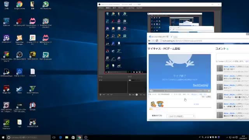This screenshot has width=249, height=140.
Task: Mute the TwitCasting player volume icon
Action: [151, 91]
